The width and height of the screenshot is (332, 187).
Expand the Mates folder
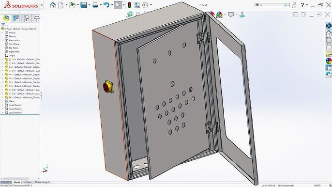[2, 101]
